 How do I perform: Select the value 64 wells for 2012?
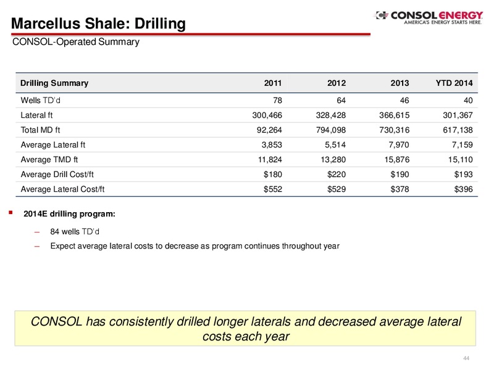coord(341,101)
